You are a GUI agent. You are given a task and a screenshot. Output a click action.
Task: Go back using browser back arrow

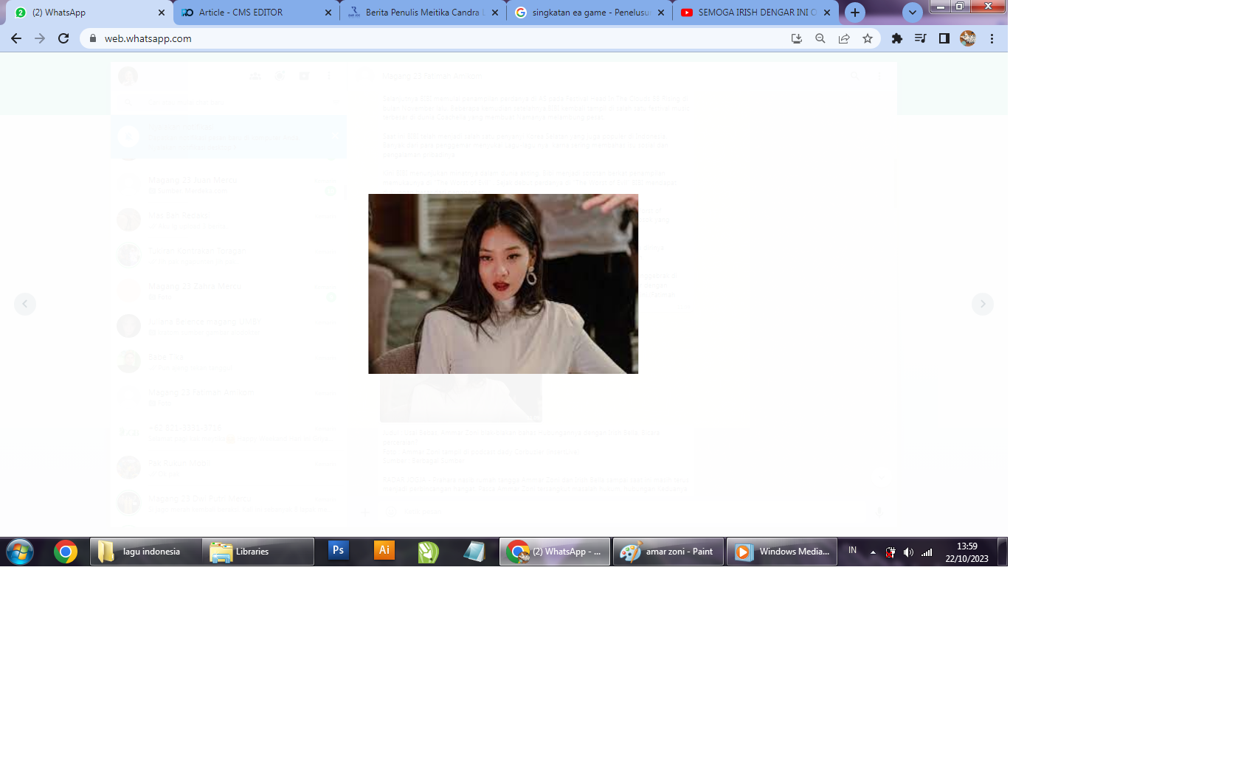coord(16,38)
